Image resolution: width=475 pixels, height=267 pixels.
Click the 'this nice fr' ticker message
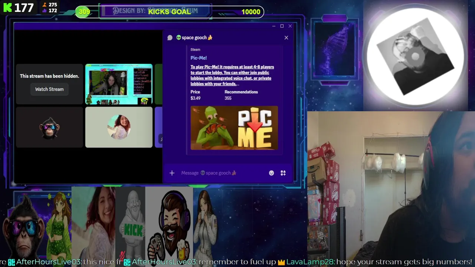[102, 262]
